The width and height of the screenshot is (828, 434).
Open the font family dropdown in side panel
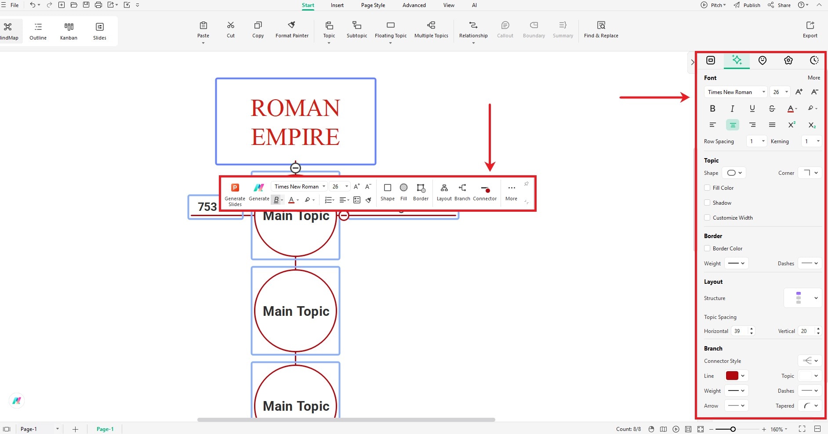(735, 92)
